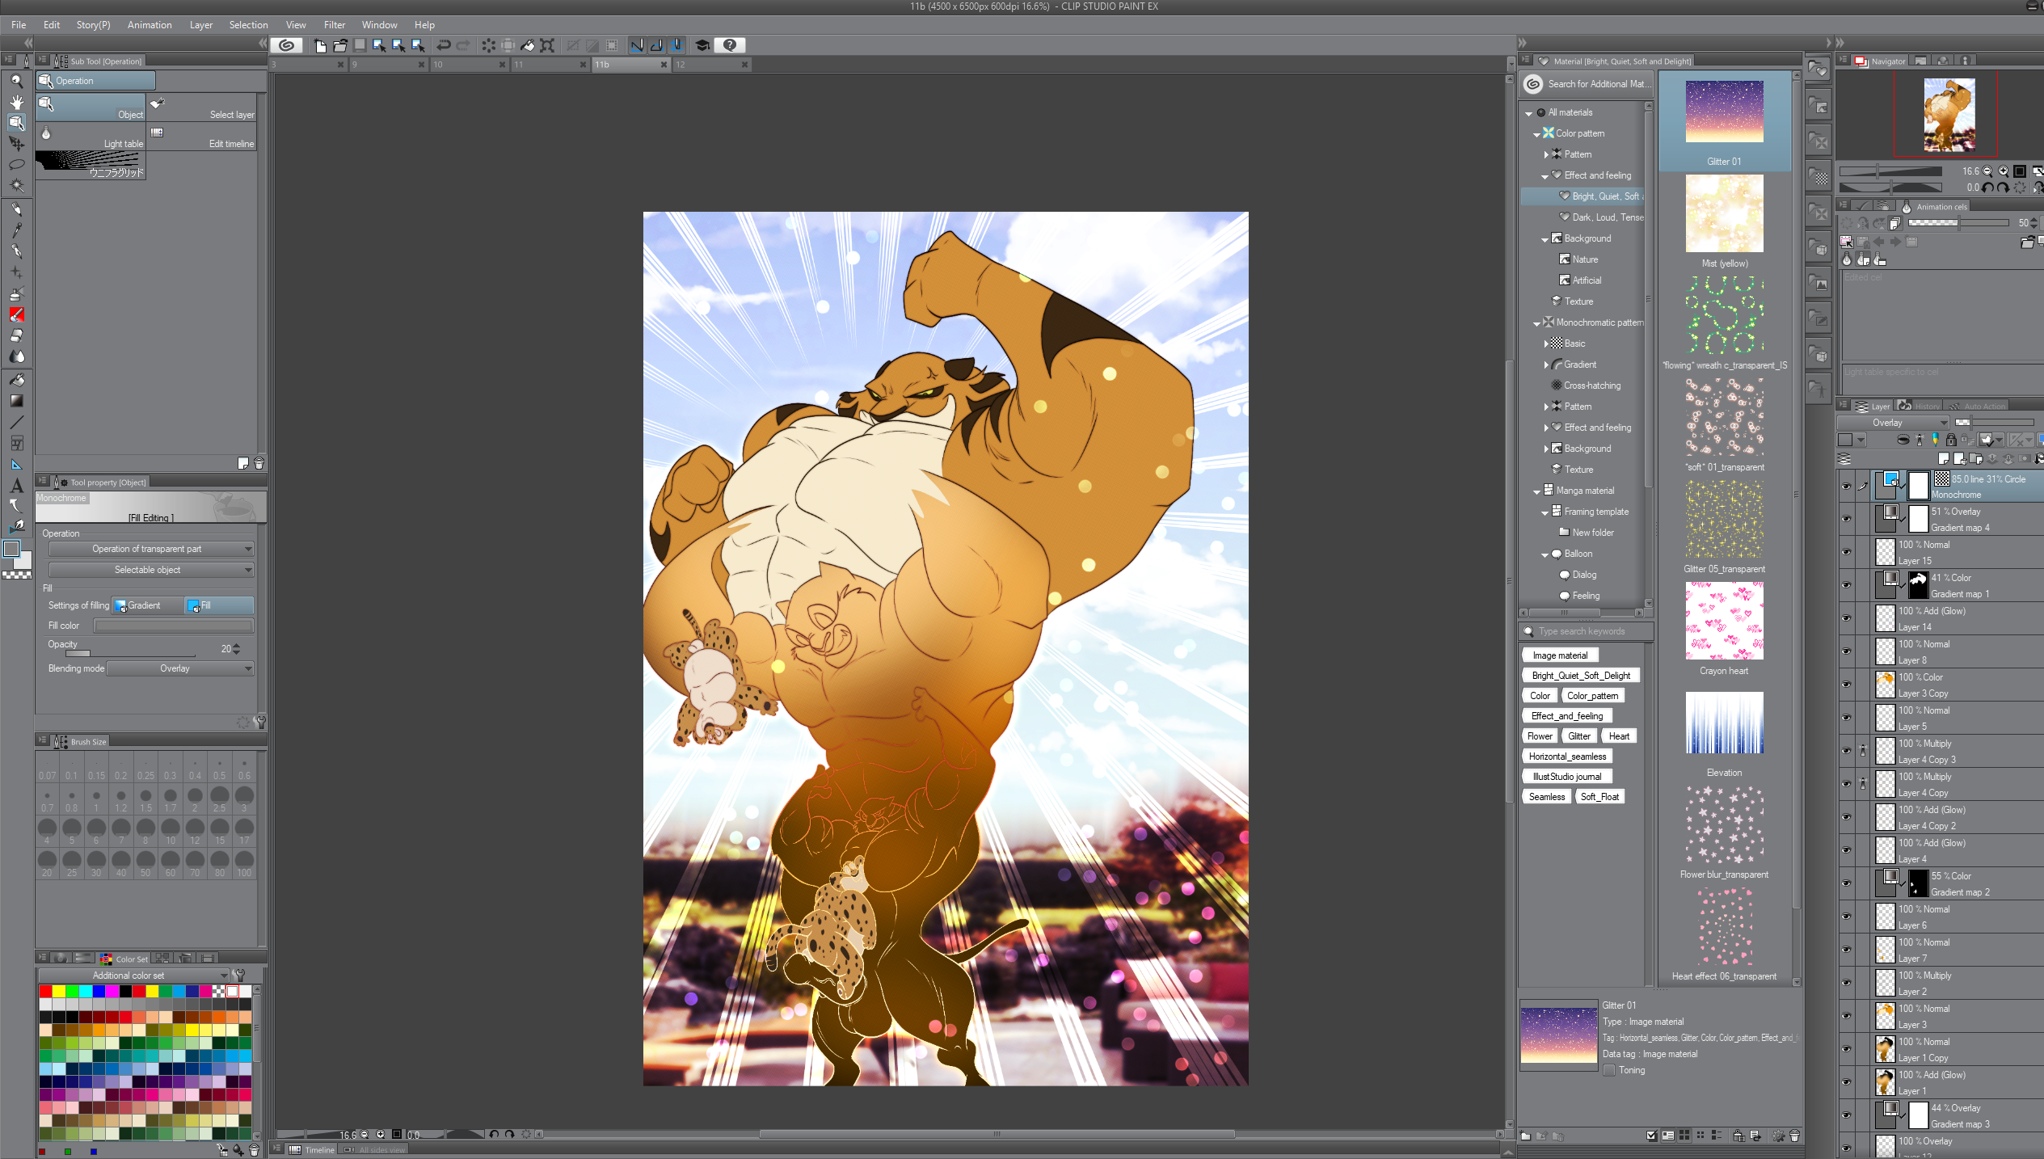Click the Soft_Float tag button

tap(1599, 797)
